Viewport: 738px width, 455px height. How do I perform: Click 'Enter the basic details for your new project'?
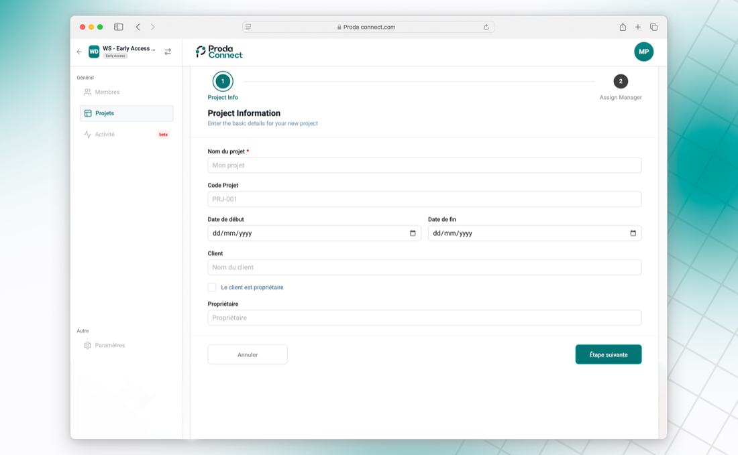click(x=262, y=123)
